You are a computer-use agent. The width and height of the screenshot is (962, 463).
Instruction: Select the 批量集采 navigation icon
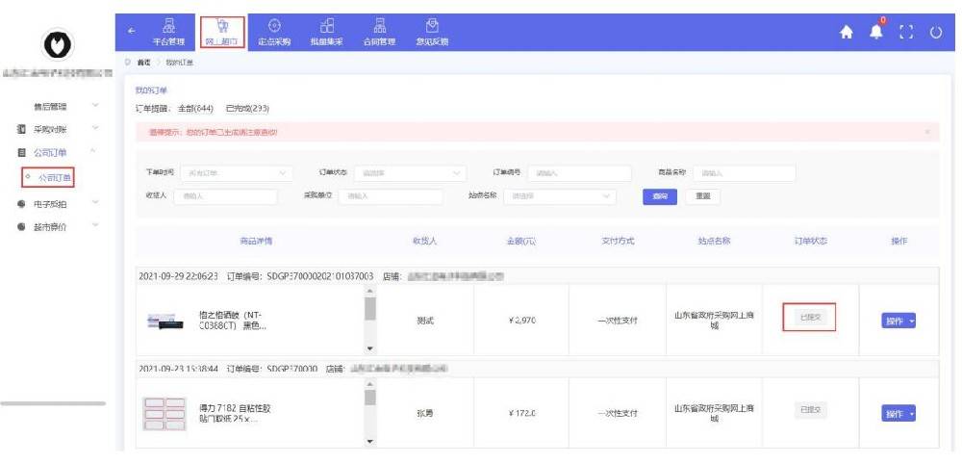[327, 31]
